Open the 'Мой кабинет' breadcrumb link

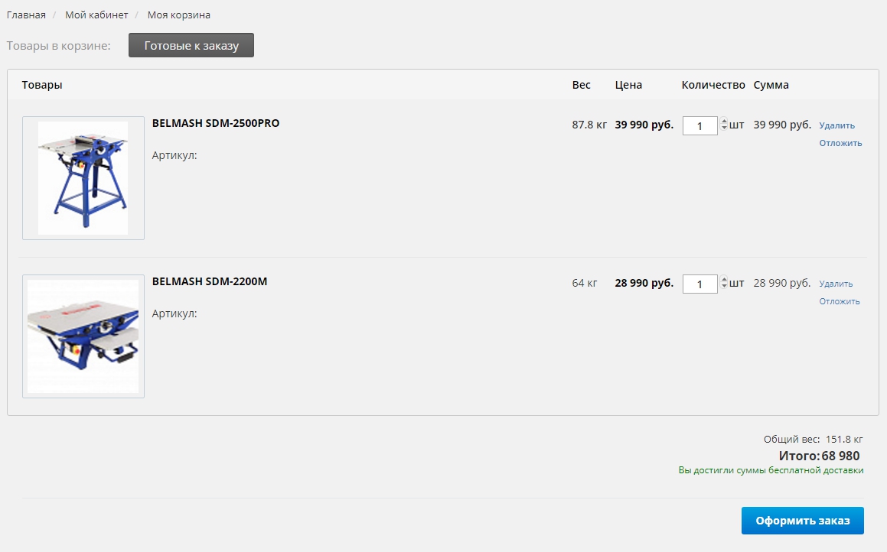click(96, 15)
